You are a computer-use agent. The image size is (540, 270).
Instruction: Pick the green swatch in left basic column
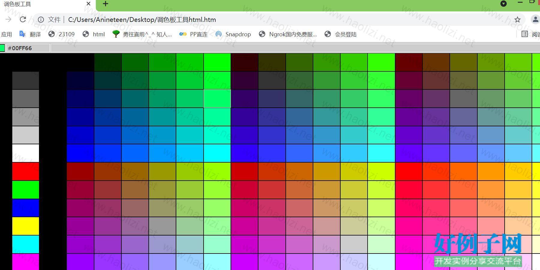pyautogui.click(x=25, y=190)
